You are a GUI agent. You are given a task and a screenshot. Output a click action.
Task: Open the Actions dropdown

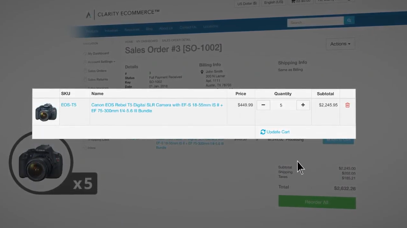[340, 44]
